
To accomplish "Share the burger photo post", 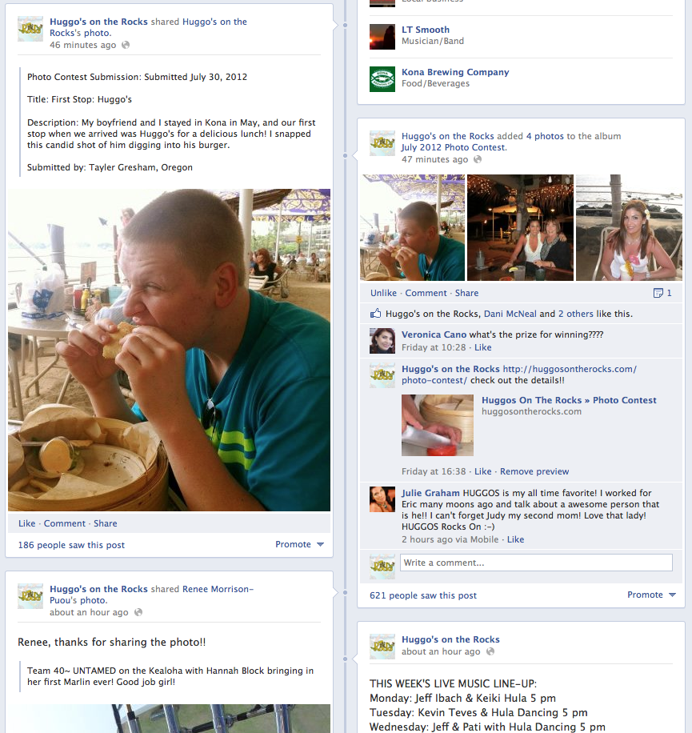I will coord(105,523).
